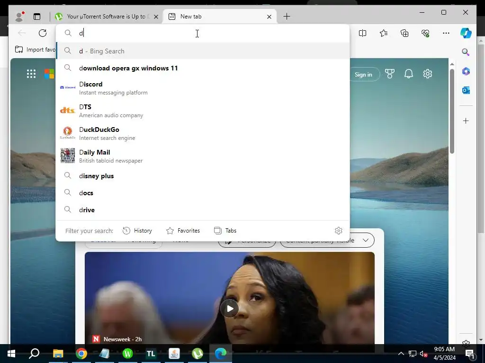The width and height of the screenshot is (485, 363).
Task: Pick the Discord suggestion
Action: (203, 88)
